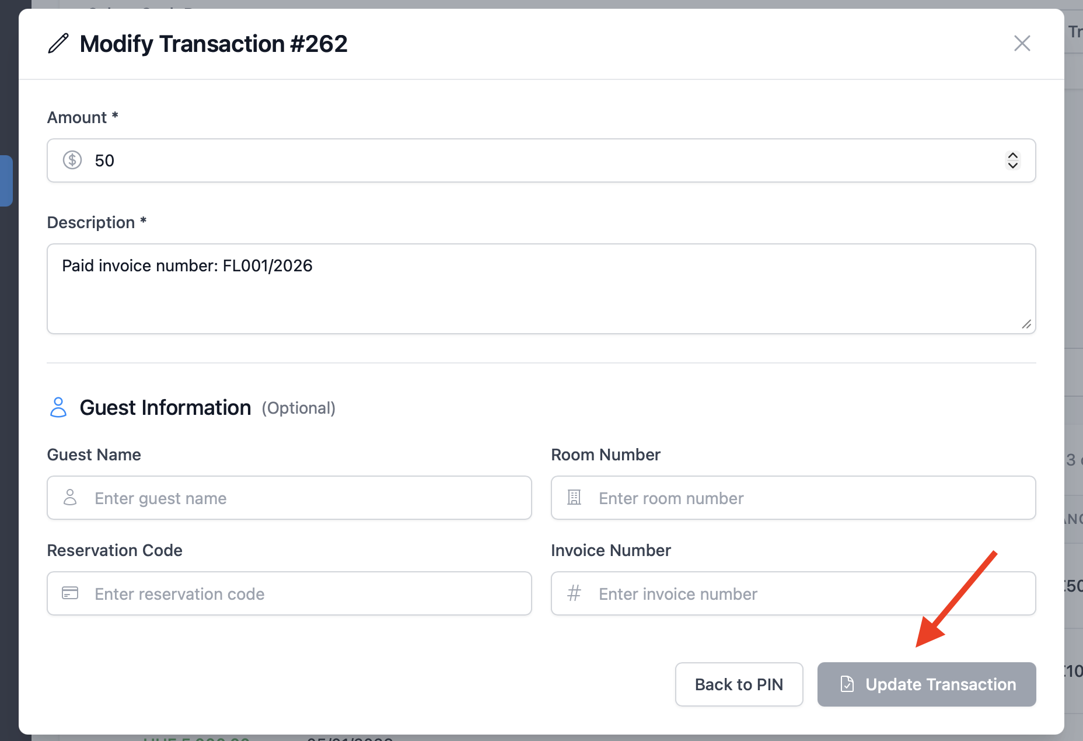This screenshot has height=741, width=1083.
Task: Close the Modify Transaction dialog
Action: point(1022,43)
